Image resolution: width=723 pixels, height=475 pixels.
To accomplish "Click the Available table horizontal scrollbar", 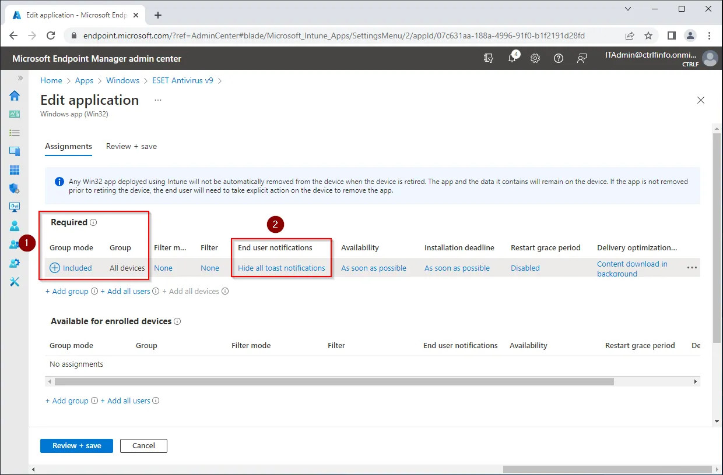I will 334,382.
